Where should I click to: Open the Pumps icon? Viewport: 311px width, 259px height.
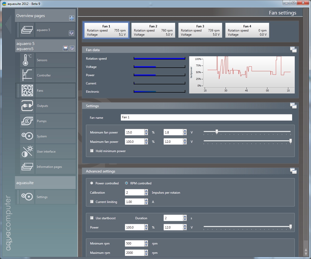pyautogui.click(x=27, y=121)
